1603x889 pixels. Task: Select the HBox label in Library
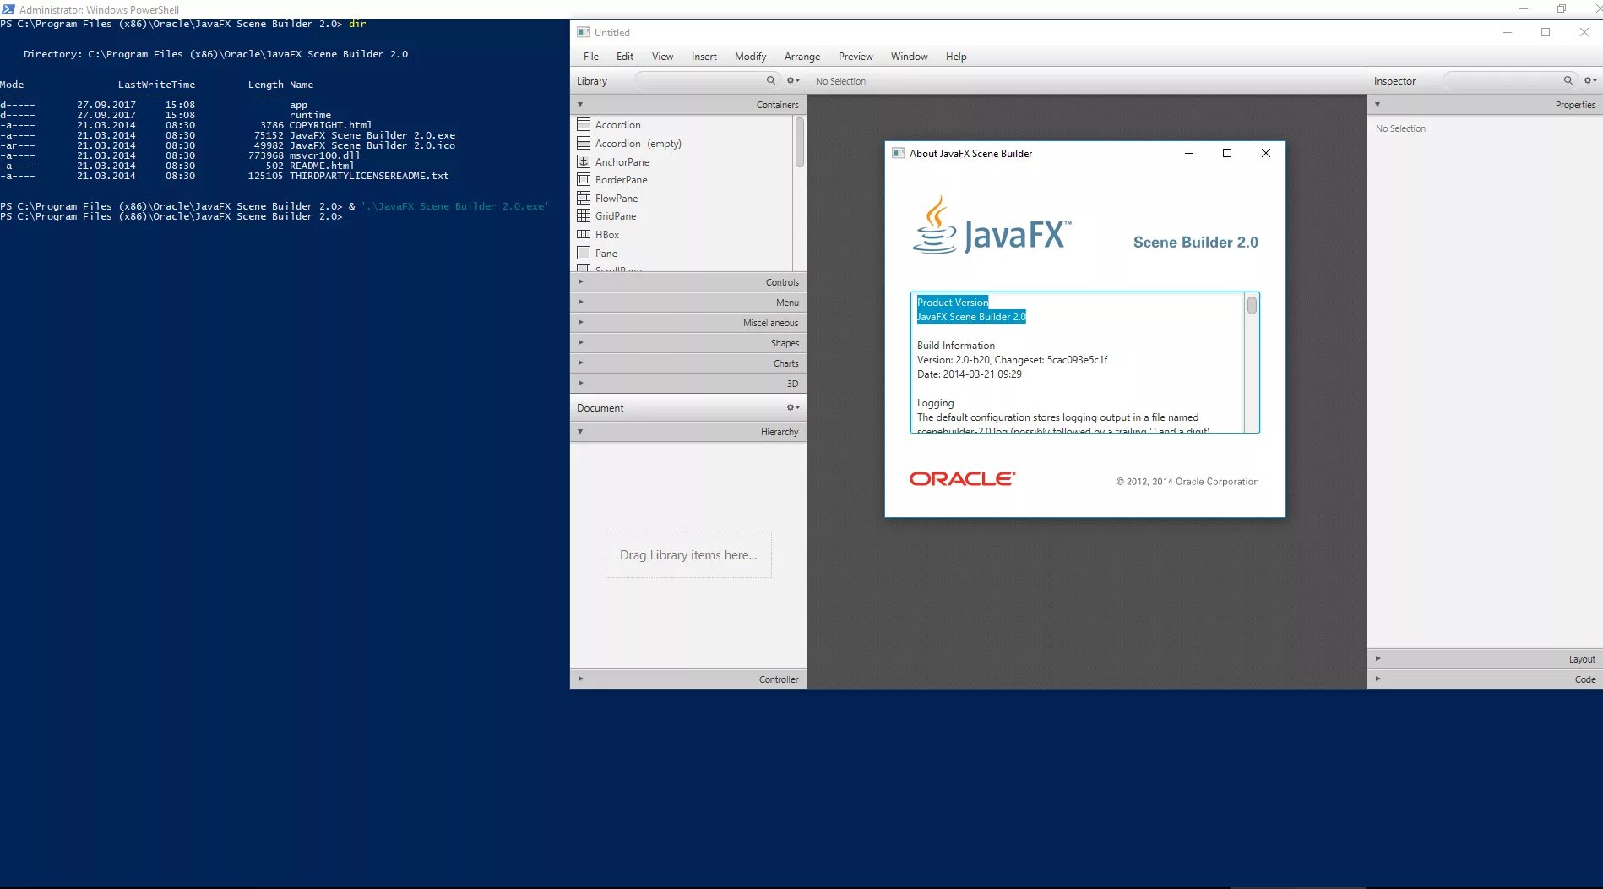(607, 235)
